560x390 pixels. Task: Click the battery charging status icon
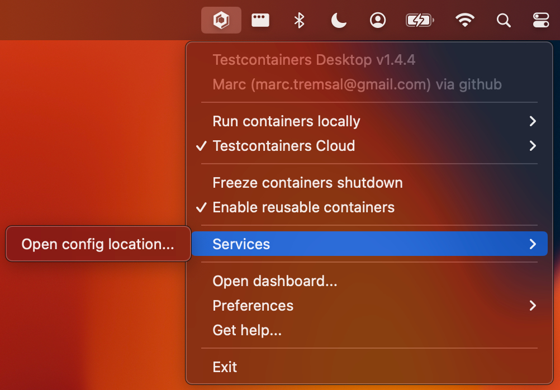(420, 20)
